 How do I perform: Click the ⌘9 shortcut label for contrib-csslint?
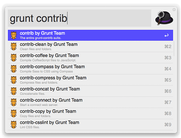(168, 125)
